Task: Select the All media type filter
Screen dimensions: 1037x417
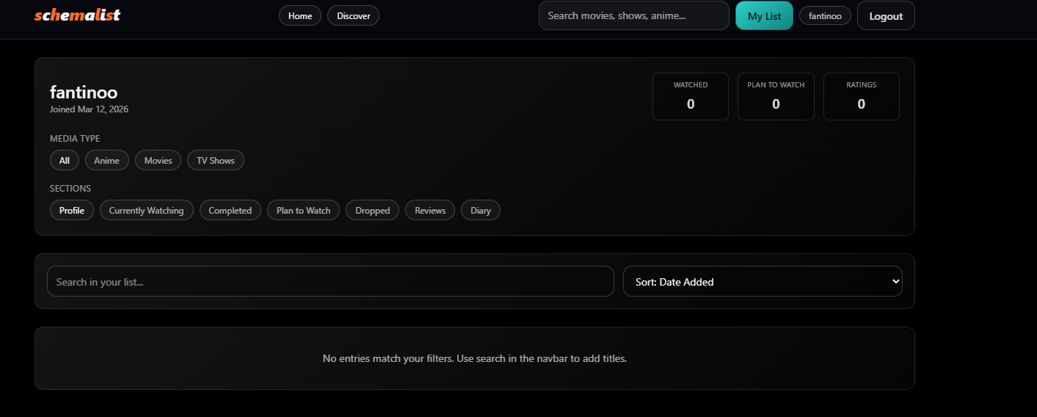Action: point(65,160)
